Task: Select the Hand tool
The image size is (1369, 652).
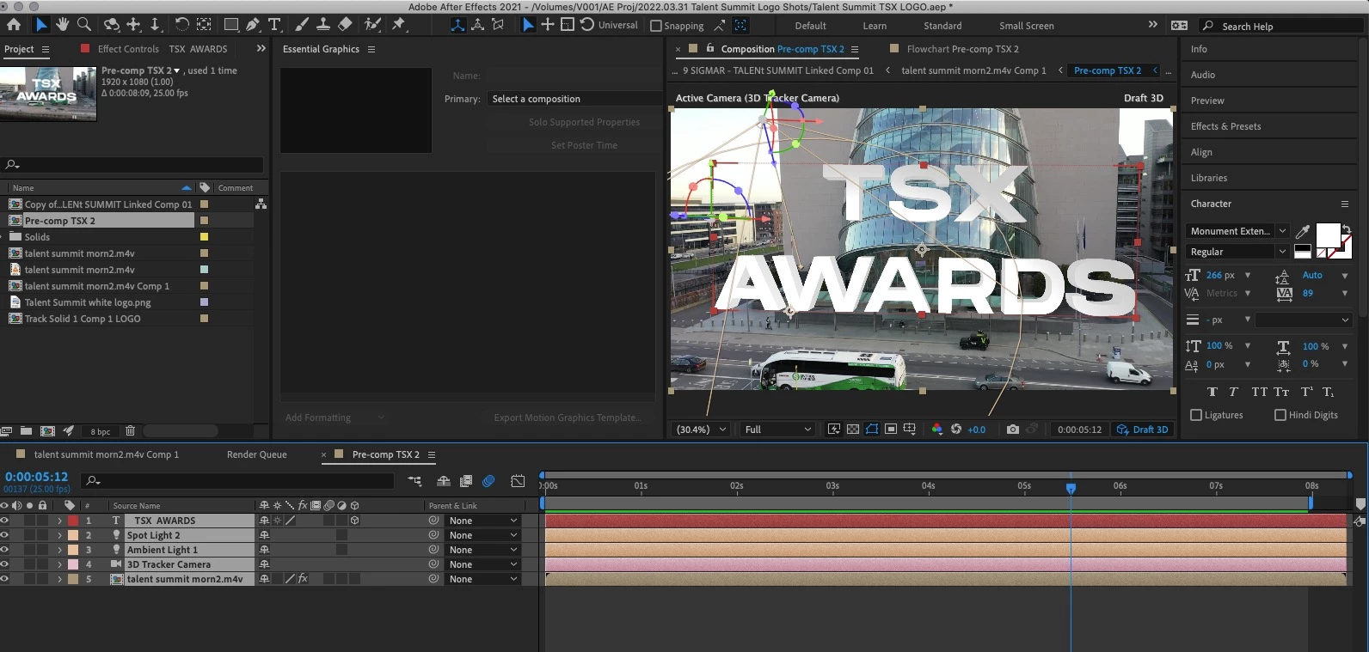Action: click(63, 24)
